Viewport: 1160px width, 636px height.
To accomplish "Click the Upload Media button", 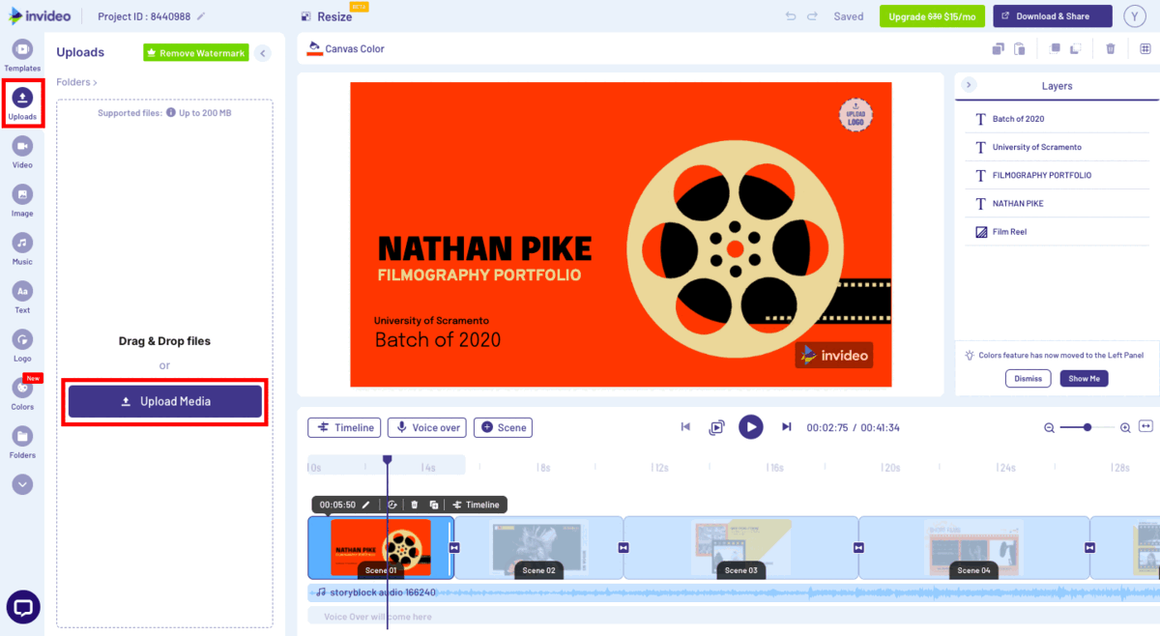I will [164, 402].
